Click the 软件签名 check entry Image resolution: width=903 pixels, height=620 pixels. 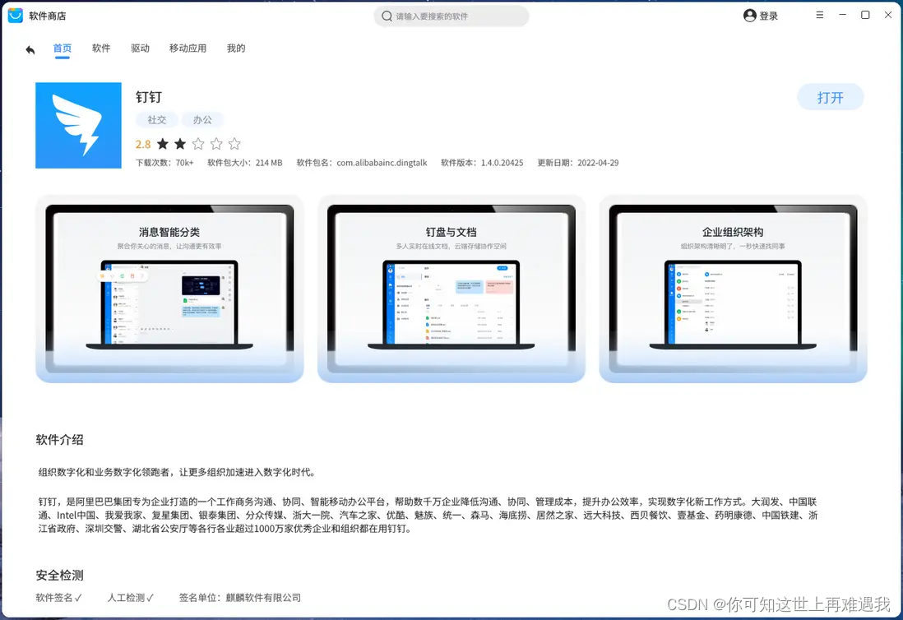[x=58, y=598]
